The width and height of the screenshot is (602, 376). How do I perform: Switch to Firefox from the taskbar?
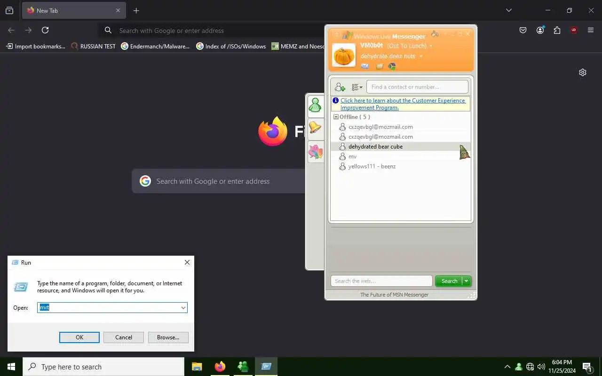click(x=220, y=367)
